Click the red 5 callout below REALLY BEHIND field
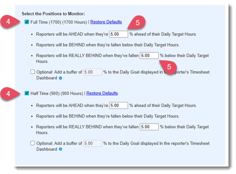The image size is (236, 174). pos(169,67)
